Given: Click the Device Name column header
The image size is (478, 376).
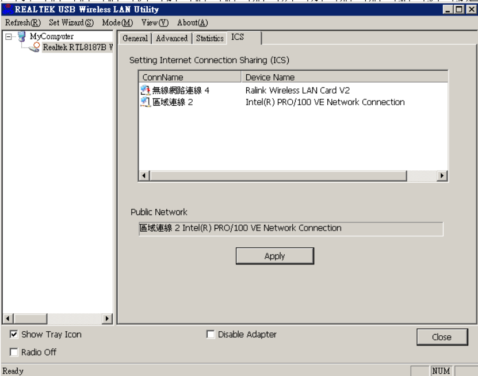Looking at the screenshot, I should (x=345, y=77).
